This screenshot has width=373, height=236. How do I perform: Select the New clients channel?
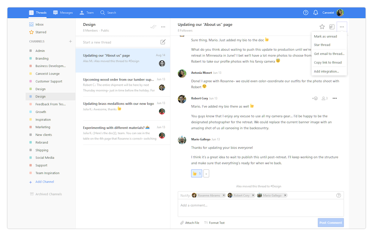pyautogui.click(x=50, y=135)
